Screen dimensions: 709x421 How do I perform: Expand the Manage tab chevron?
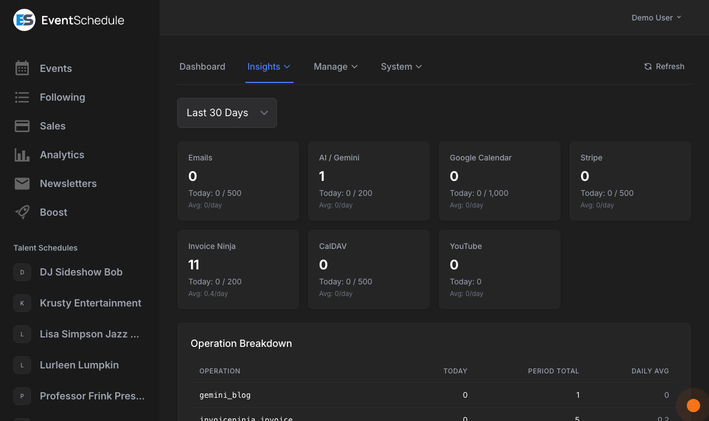click(354, 66)
